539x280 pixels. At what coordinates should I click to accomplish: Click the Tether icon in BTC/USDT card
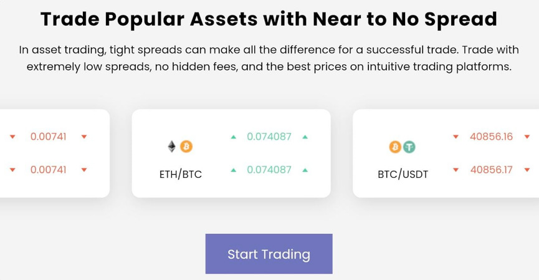pyautogui.click(x=409, y=147)
